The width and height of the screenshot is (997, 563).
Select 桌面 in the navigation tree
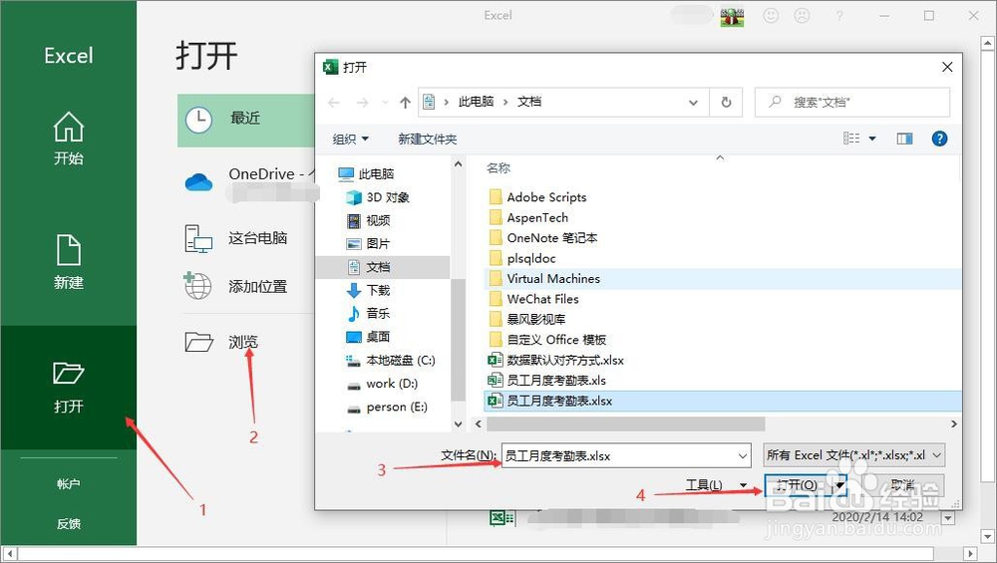point(369,337)
